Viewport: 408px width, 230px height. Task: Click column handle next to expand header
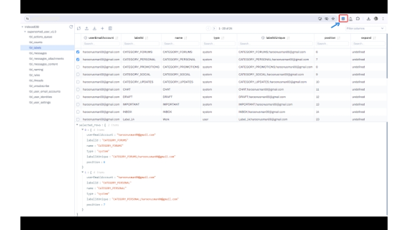tap(374, 38)
